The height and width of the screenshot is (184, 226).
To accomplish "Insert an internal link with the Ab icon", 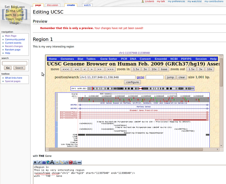I will coord(44,162).
